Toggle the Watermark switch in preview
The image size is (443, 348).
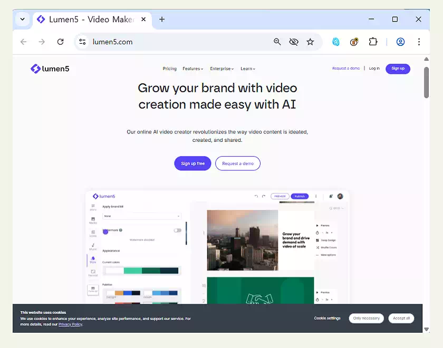(177, 230)
